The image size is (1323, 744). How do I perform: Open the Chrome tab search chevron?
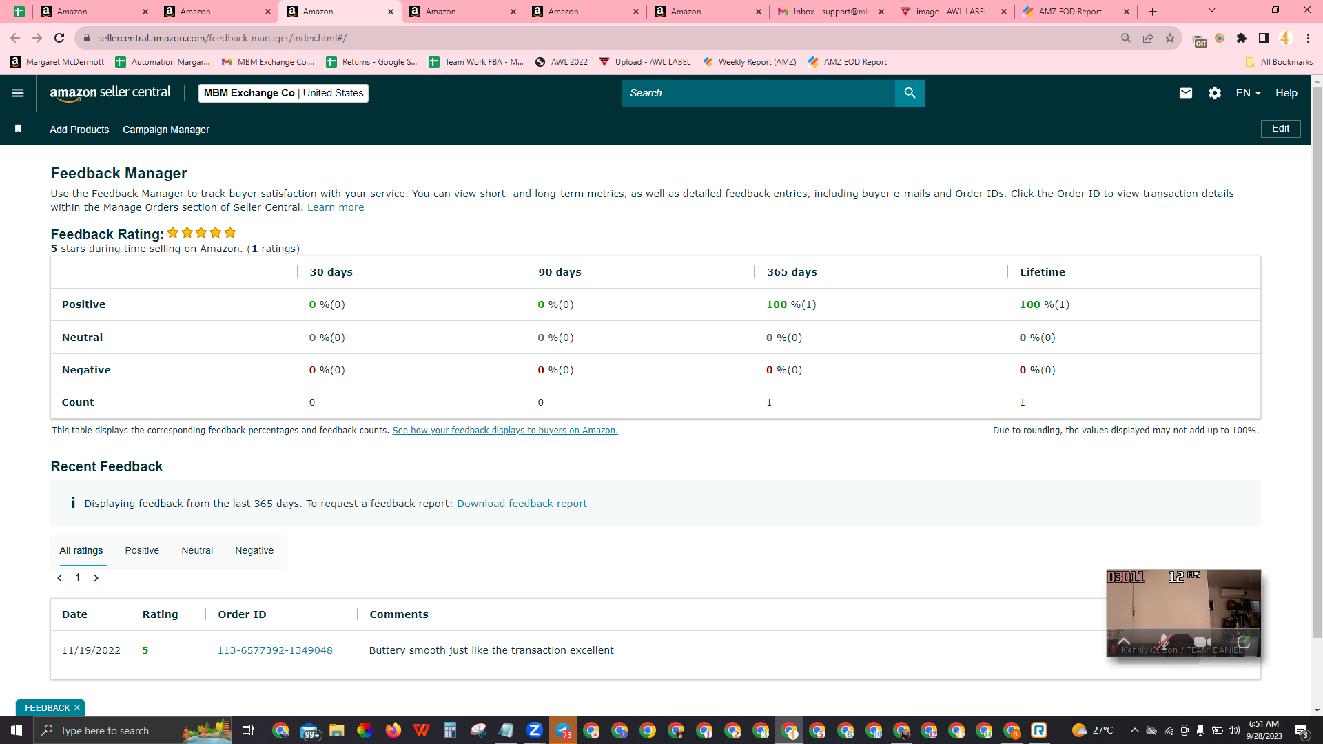coord(1212,10)
